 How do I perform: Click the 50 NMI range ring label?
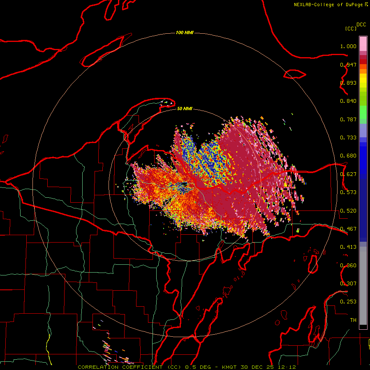click(x=185, y=109)
